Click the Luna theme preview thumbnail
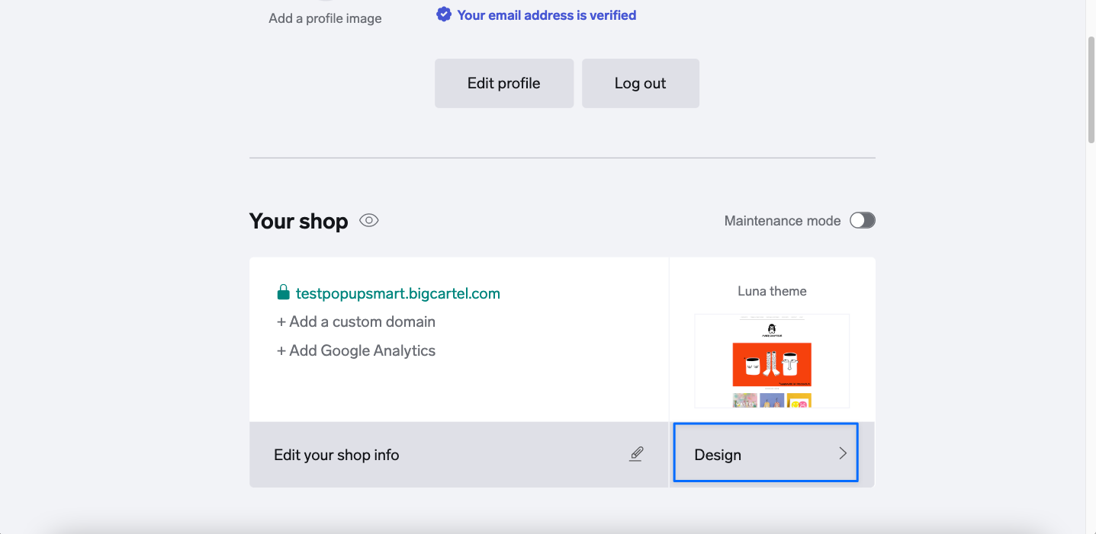The width and height of the screenshot is (1096, 534). point(772,361)
